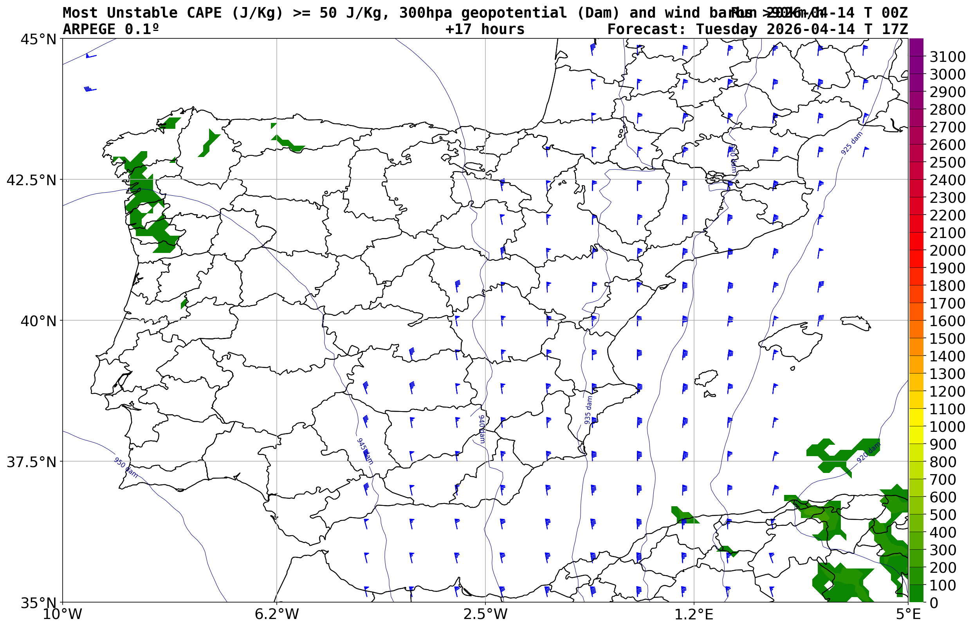Click the 'Forecast: Tuesday 2026-04-14 T 17Z' label

coord(757,29)
